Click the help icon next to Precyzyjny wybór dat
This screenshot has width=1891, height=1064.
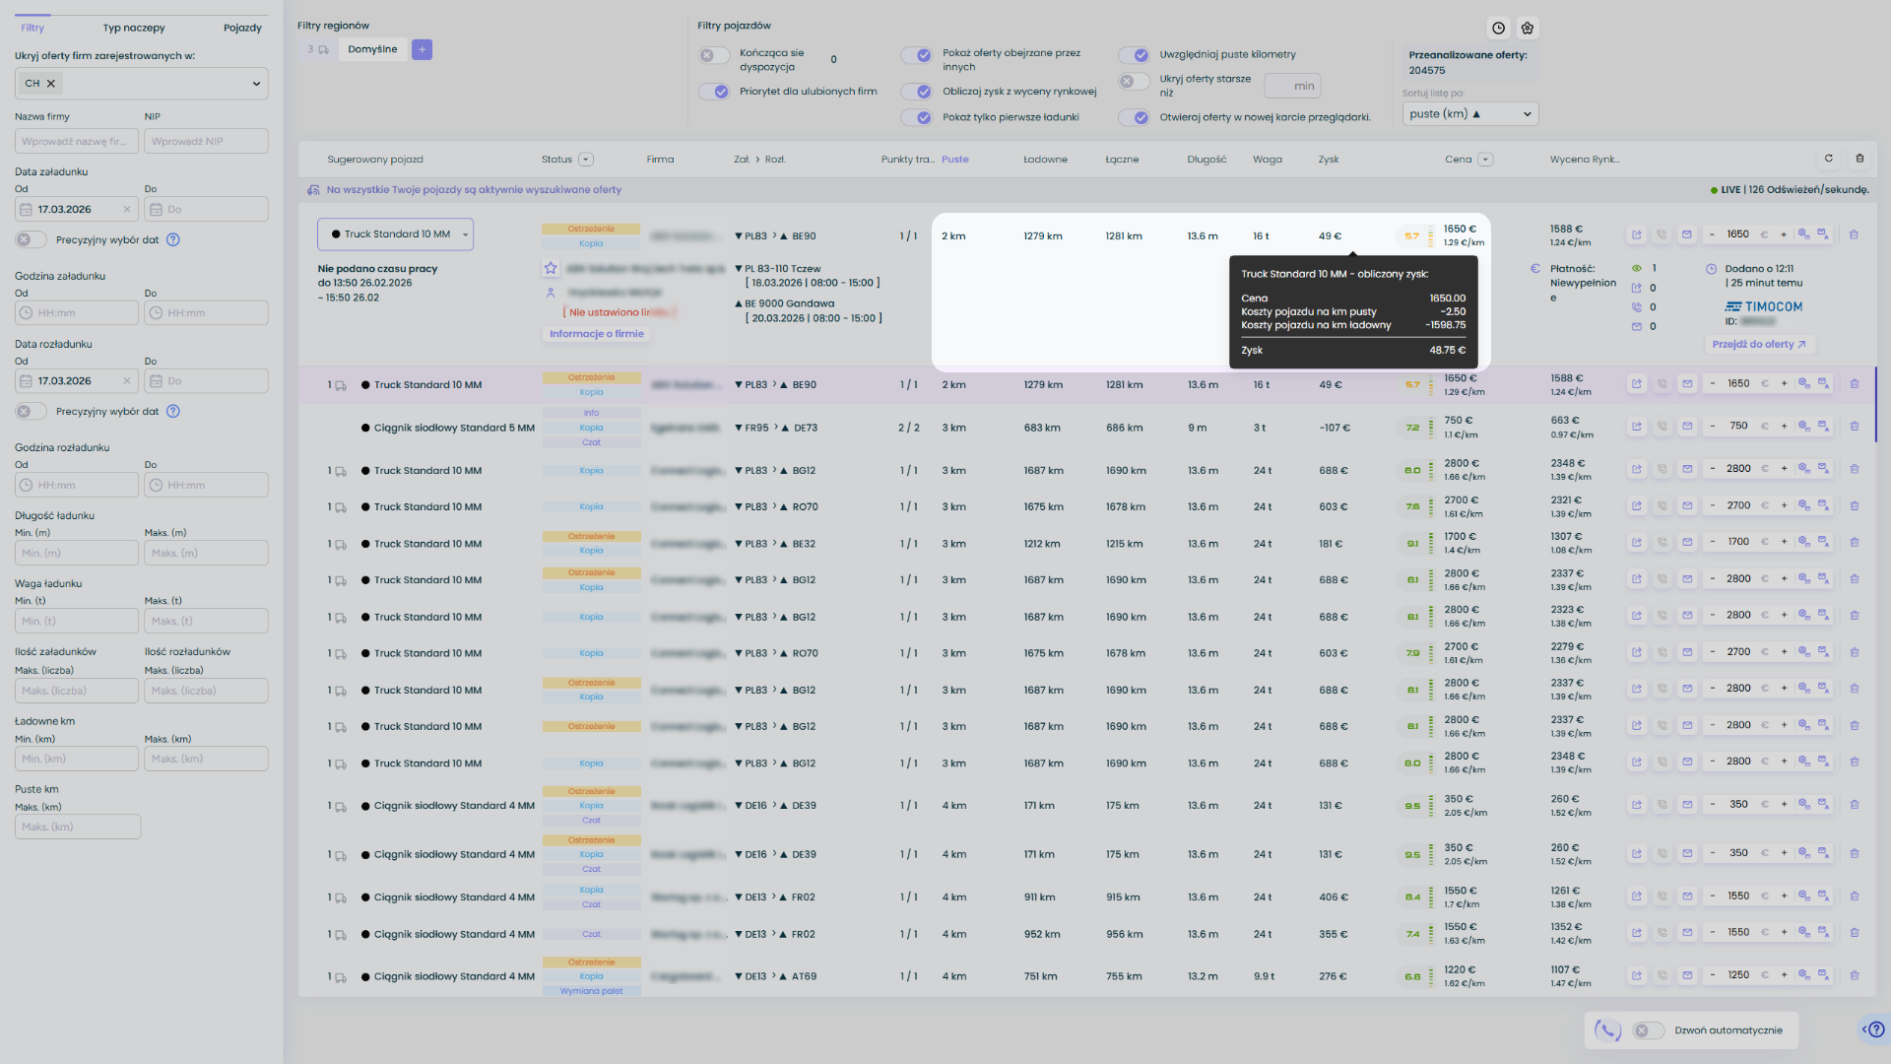point(173,239)
